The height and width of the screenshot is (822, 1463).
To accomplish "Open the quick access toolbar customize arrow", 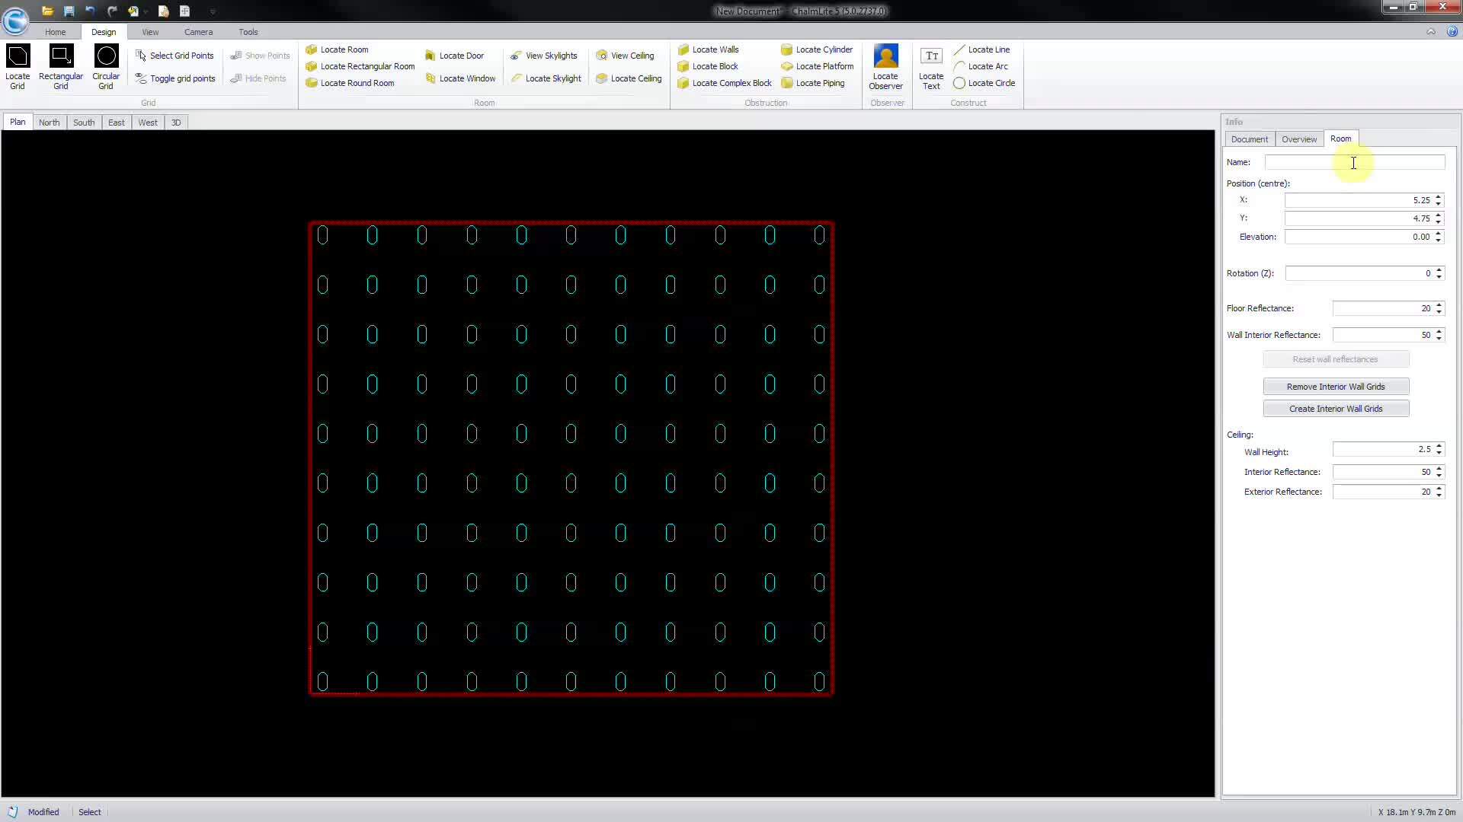I will pos(213,11).
